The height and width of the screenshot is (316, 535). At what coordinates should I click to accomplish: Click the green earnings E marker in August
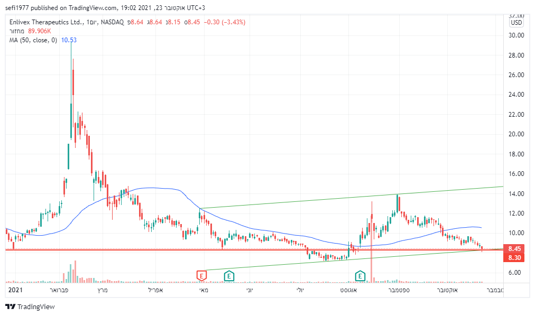click(x=360, y=276)
